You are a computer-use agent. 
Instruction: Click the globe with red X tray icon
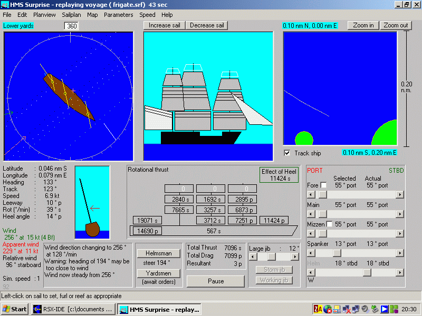(x=328, y=309)
